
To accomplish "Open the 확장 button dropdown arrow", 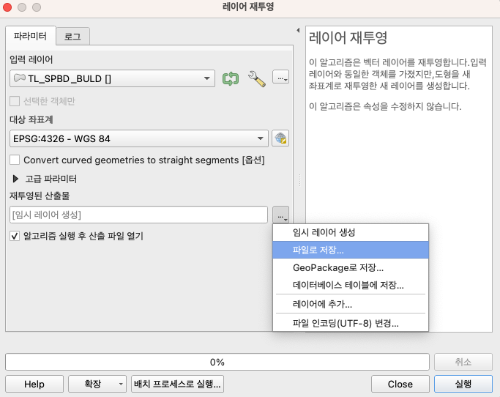I will click(x=121, y=384).
